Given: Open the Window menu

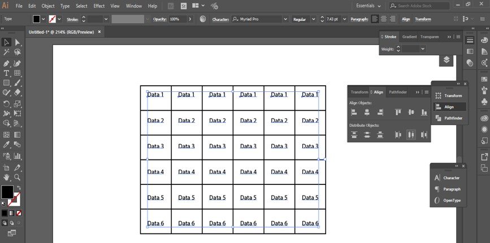Looking at the screenshot, I should pyautogui.click(x=134, y=6).
